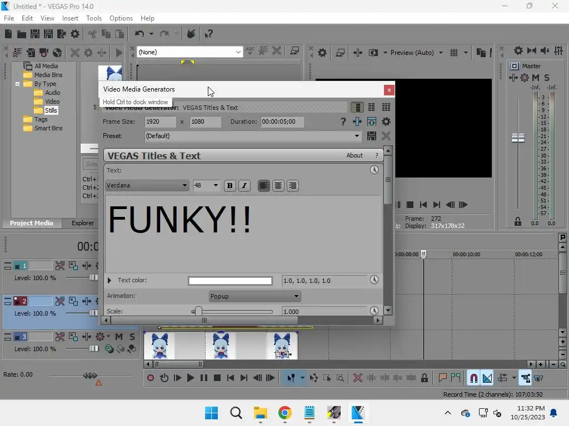Viewport: 569px width, 426px height.
Task: Click the Open Project folder icon
Action: click(x=22, y=34)
